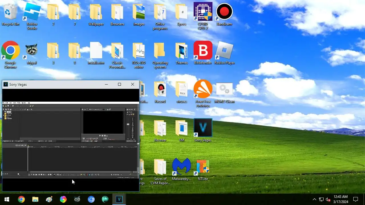The width and height of the screenshot is (365, 205).
Task: Open Google Chrome desktop shortcut
Action: click(11, 55)
